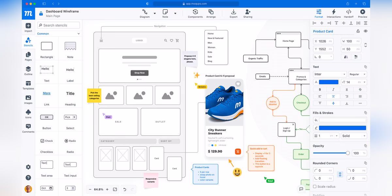
Task: Flip the object vertically
Action: (356, 57)
